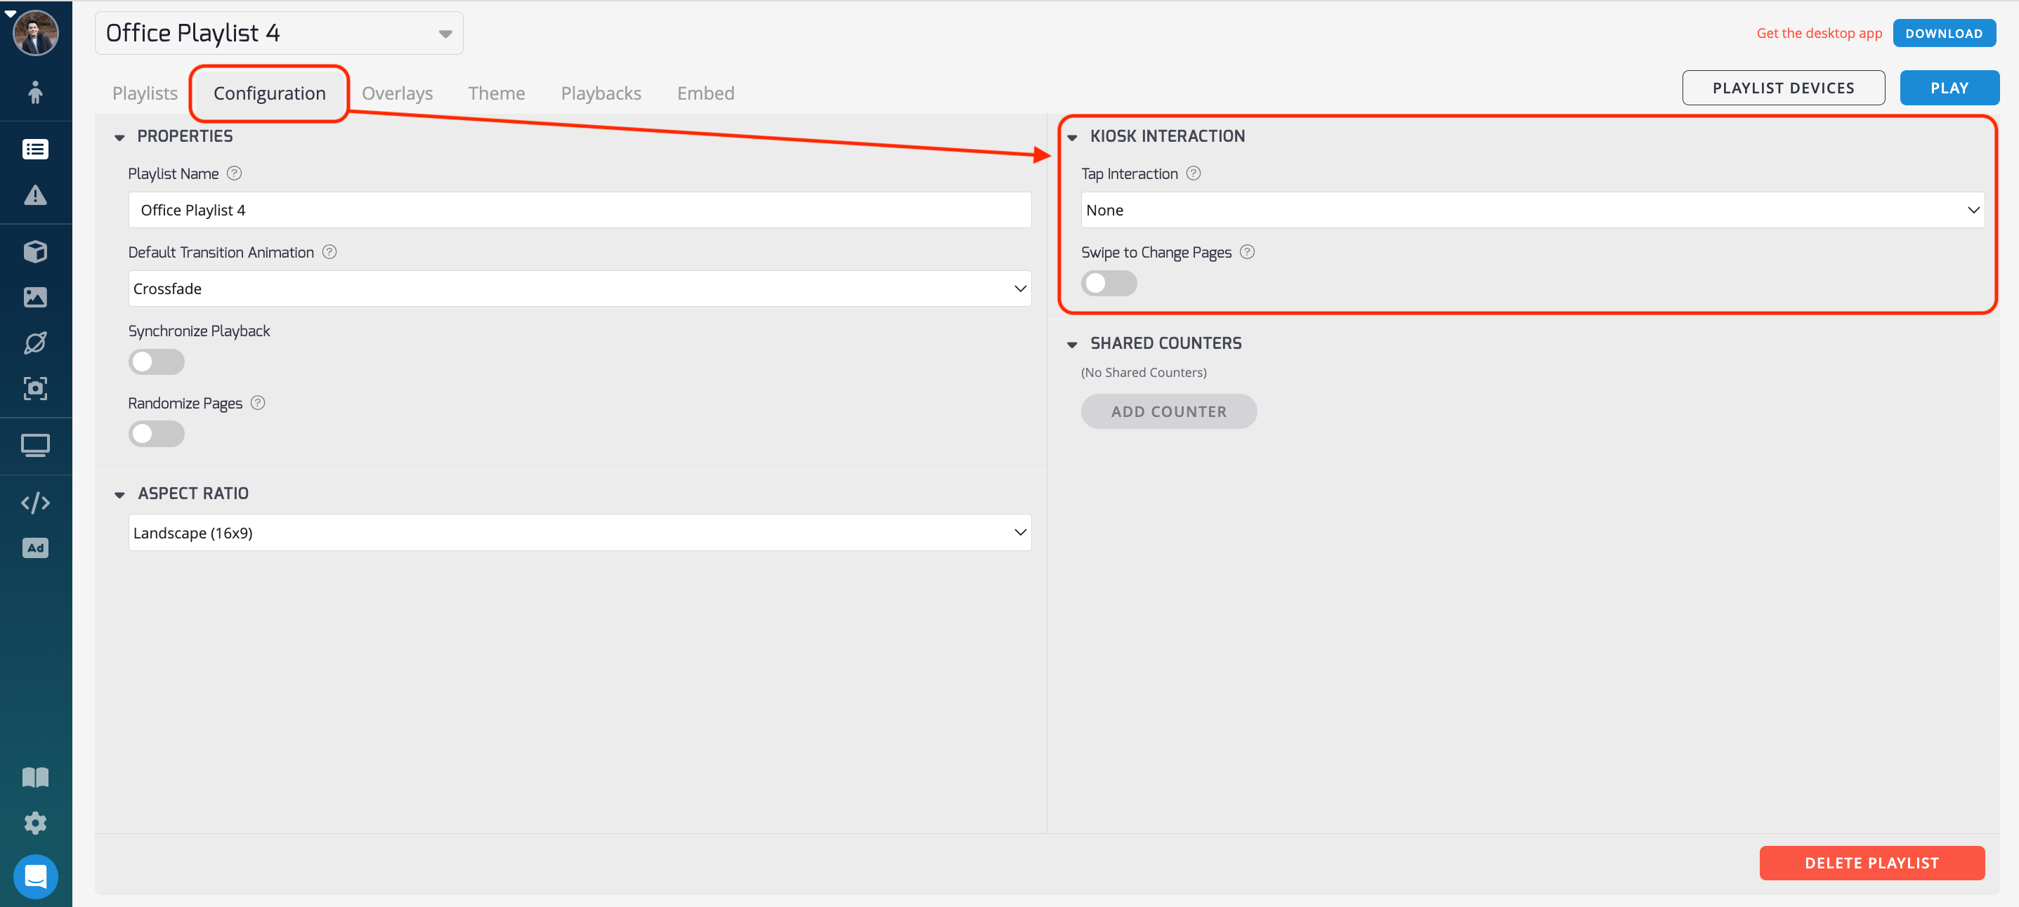
Task: Enable Swipe to Change Pages toggle
Action: point(1109,284)
